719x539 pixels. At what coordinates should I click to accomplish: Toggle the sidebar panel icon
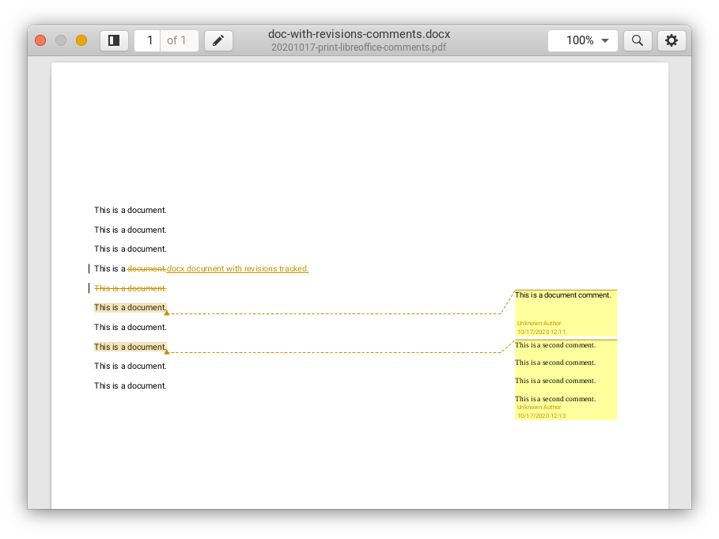[114, 40]
